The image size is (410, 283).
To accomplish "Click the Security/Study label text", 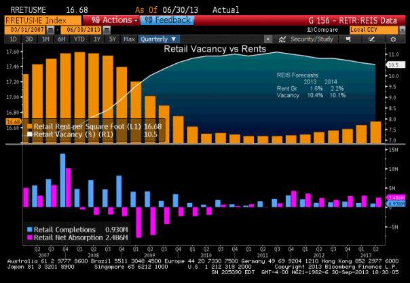I will coord(312,39).
